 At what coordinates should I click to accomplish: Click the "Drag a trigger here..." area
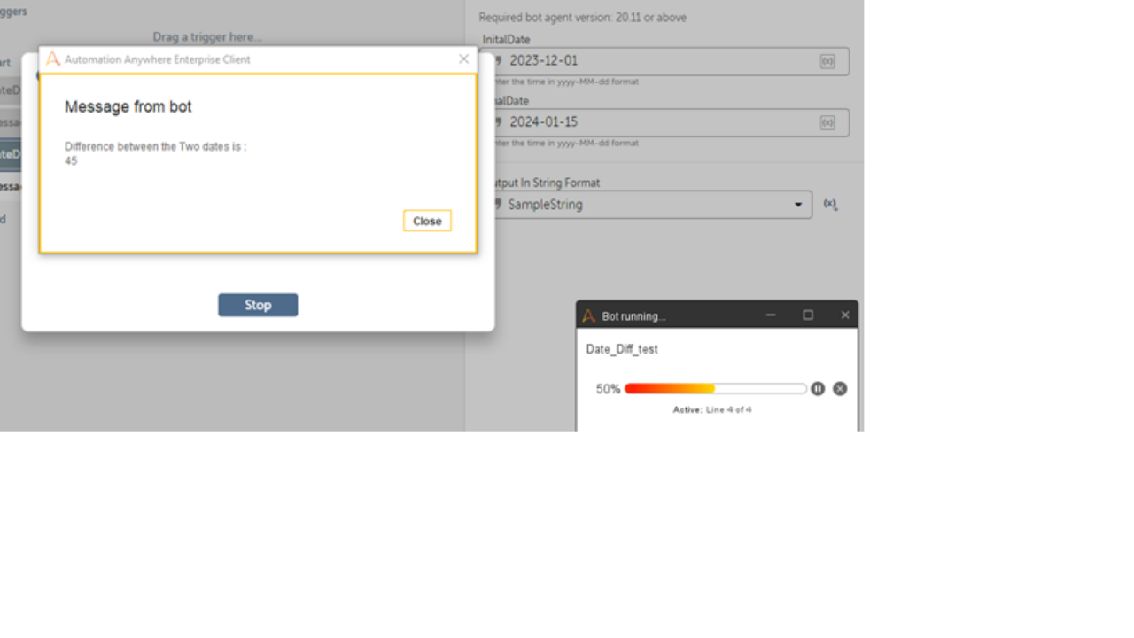[207, 37]
